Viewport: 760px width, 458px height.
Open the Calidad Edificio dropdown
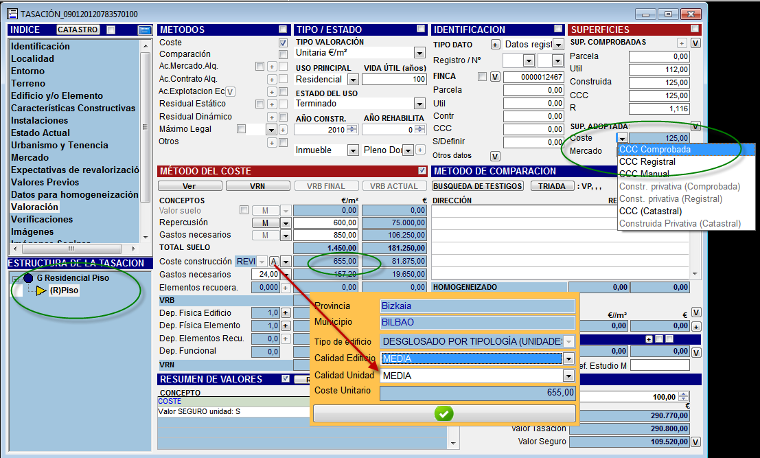click(x=568, y=359)
